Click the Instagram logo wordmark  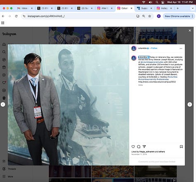click(x=9, y=34)
